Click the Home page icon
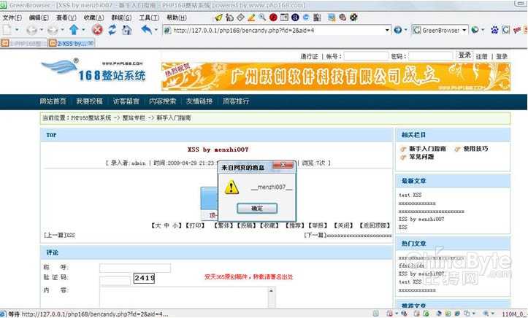This screenshot has height=318, width=528. (x=126, y=30)
